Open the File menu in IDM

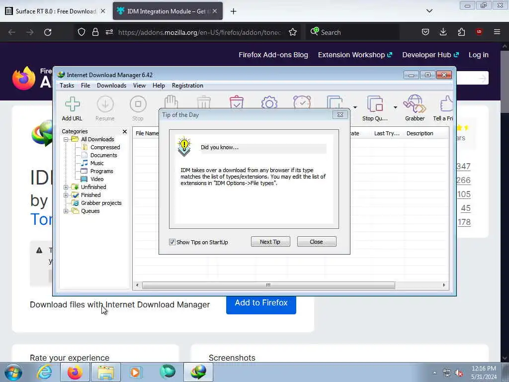85,86
